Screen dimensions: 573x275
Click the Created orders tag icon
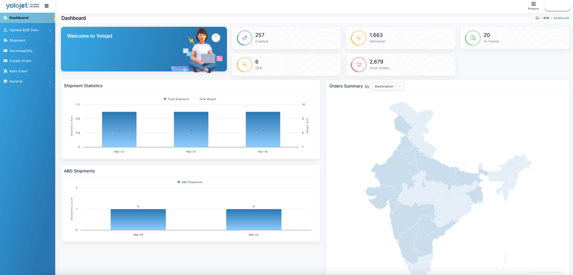coord(244,38)
